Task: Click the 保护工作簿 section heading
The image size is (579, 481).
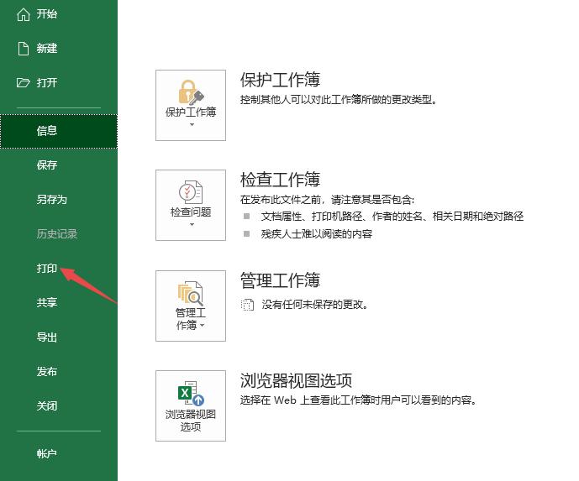Action: pos(280,80)
